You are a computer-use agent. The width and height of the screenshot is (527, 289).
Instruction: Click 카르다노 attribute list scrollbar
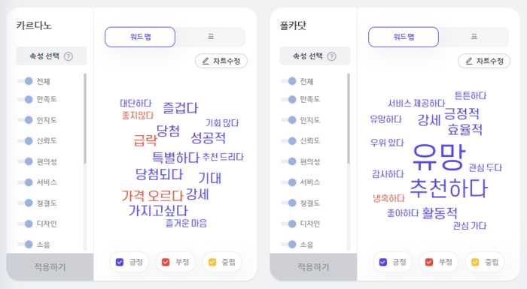click(x=85, y=119)
